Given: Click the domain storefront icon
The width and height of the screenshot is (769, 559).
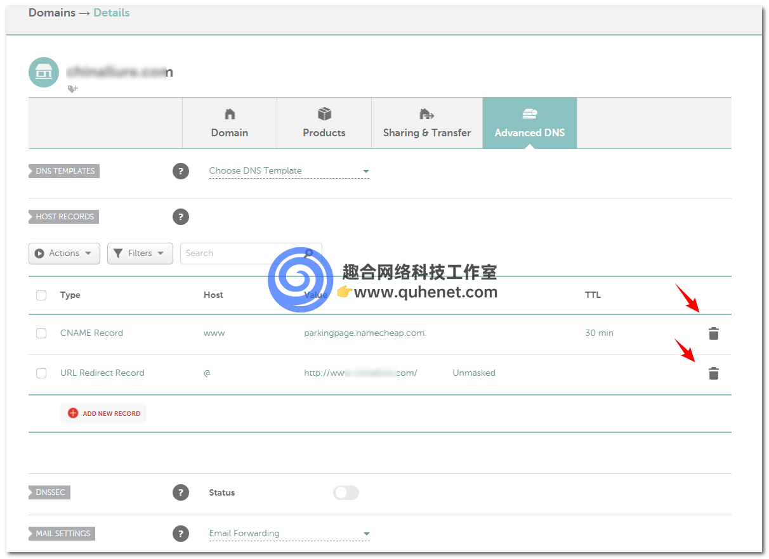Looking at the screenshot, I should click(44, 72).
